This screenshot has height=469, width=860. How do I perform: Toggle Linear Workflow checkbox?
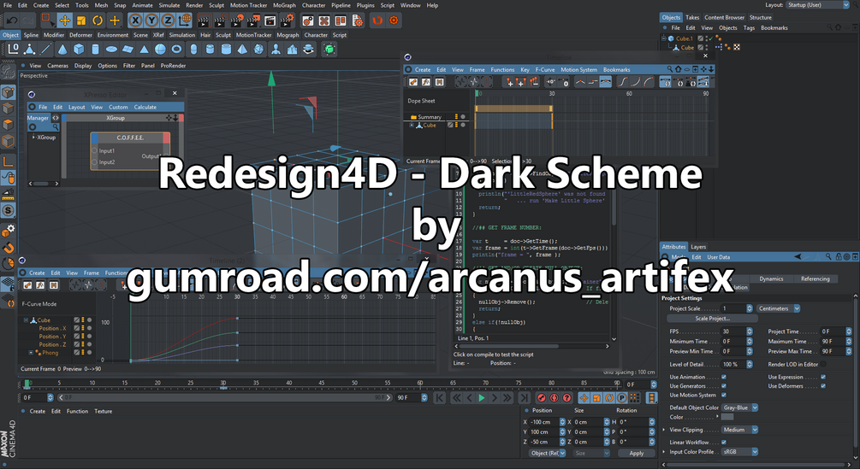[723, 443]
